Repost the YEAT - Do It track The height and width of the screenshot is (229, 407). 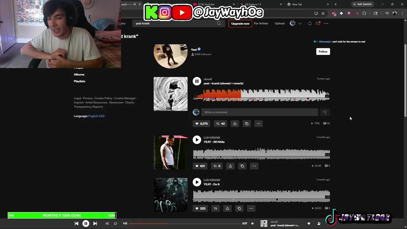click(216, 208)
